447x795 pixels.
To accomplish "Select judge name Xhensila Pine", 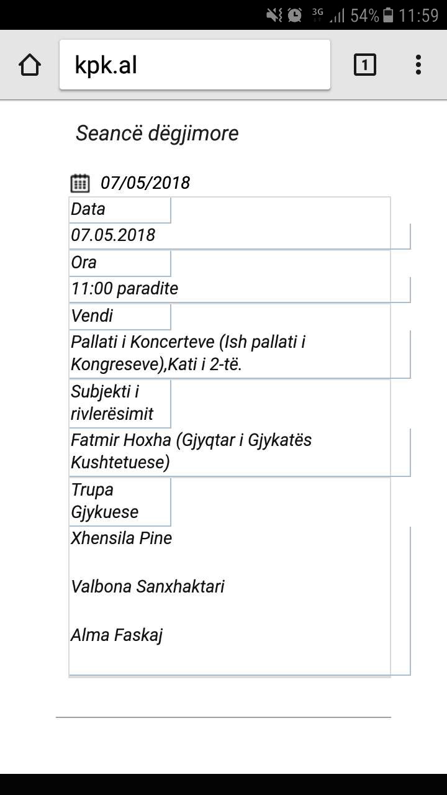I will coord(121,538).
